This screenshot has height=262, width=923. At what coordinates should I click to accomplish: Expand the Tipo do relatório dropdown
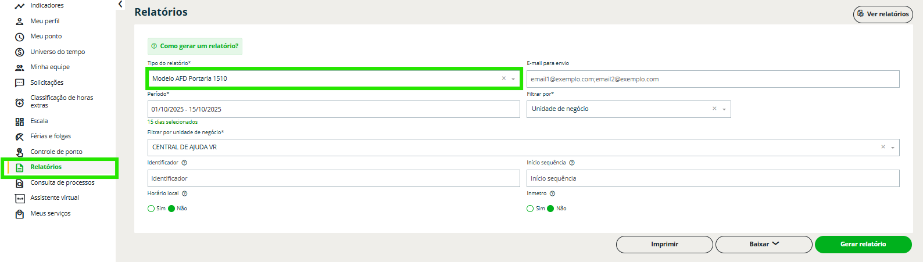coord(513,79)
